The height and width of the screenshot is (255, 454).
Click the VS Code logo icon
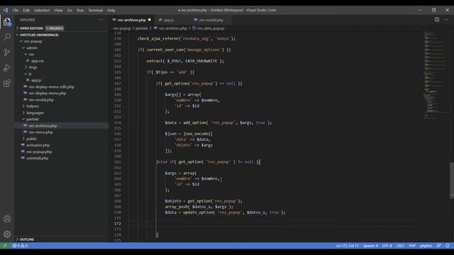(5, 10)
